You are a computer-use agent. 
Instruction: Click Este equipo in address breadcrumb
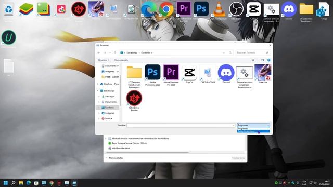tap(132, 52)
